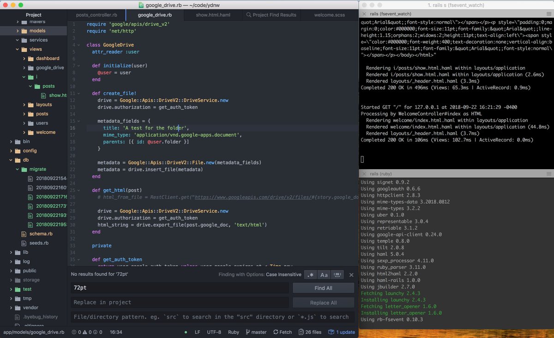Click the dashboard folder icon
Screen dimensions: 554x338
(31, 59)
